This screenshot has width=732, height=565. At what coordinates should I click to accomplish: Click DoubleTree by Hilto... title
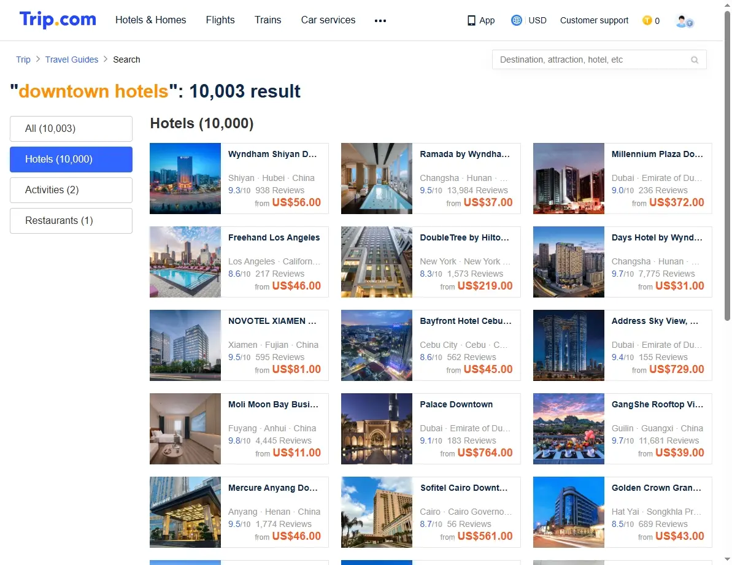(464, 238)
